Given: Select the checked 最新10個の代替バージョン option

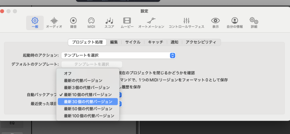Looking at the screenshot, I should [x=88, y=95].
